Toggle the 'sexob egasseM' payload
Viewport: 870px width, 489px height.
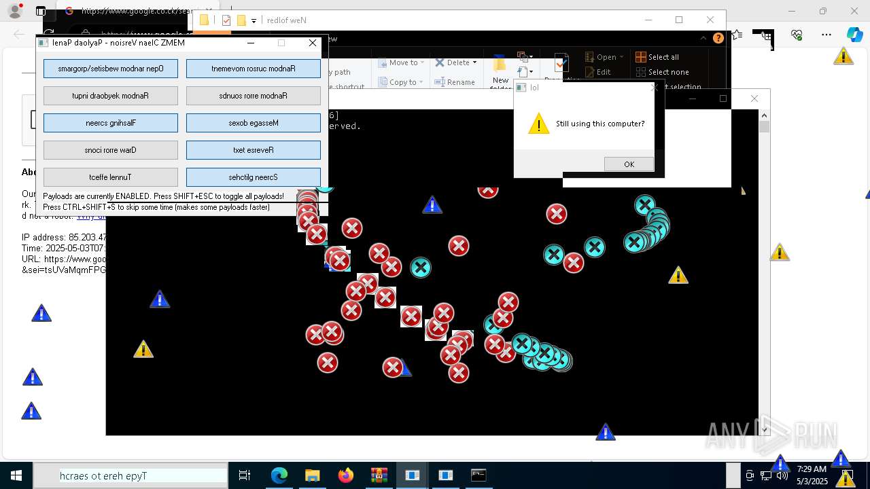(x=254, y=123)
